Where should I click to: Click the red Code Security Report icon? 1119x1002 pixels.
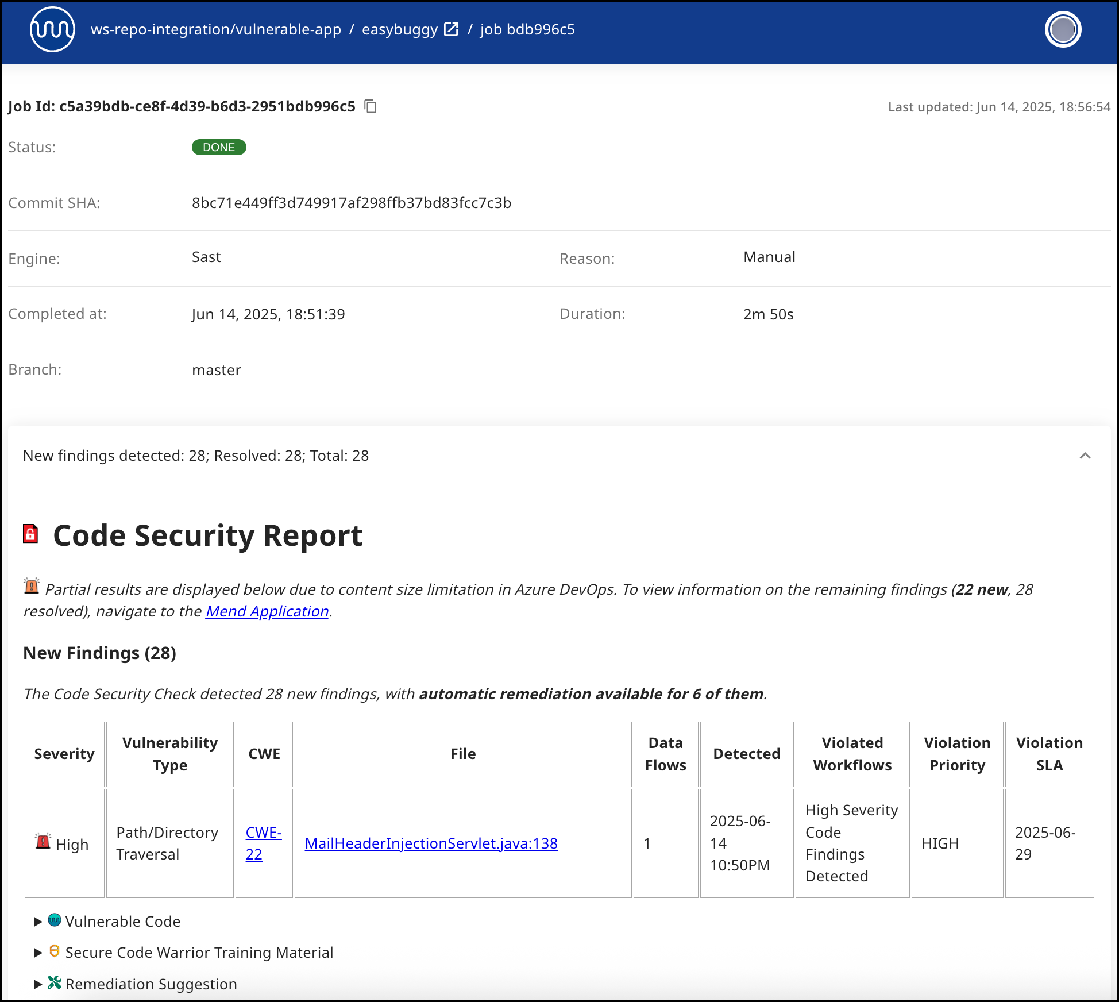30,534
